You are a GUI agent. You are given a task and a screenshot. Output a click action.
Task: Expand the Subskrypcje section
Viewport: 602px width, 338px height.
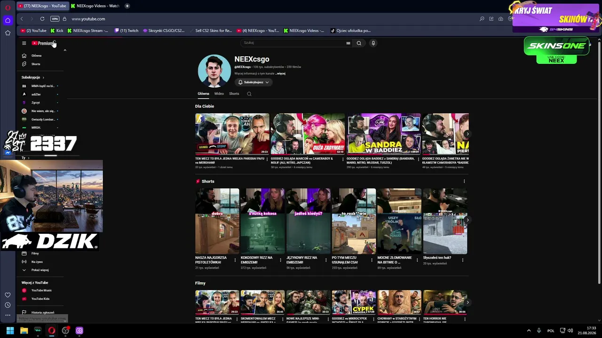point(32,77)
